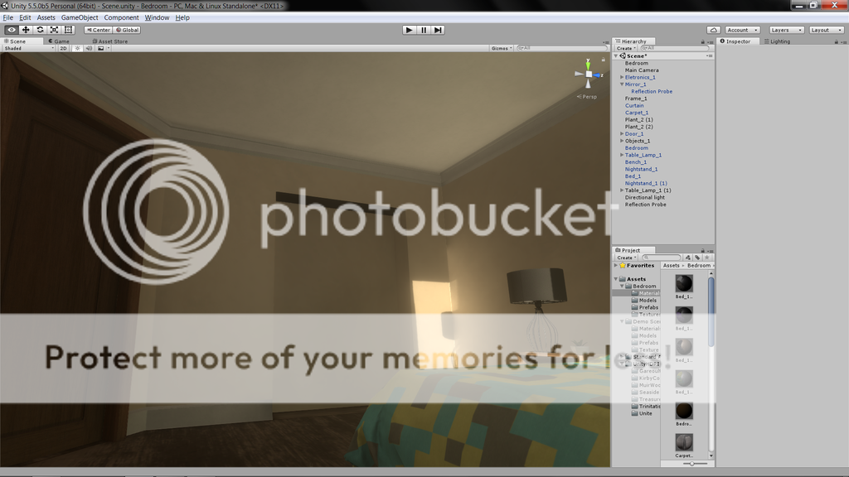This screenshot has height=477, width=849.
Task: Open the GameObject menu
Action: (79, 17)
